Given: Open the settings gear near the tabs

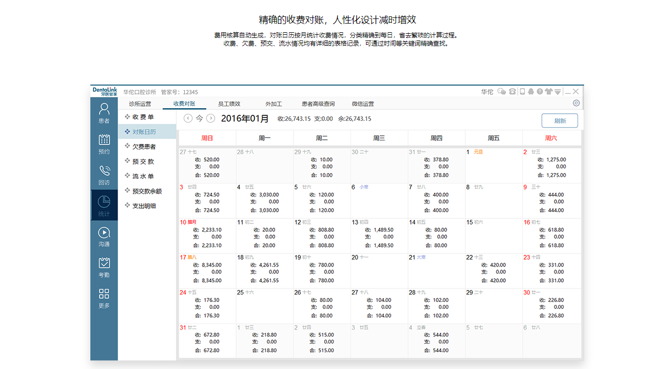Looking at the screenshot, I should click(576, 102).
